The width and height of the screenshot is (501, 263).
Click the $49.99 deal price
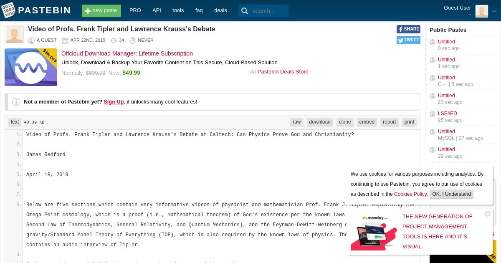click(x=131, y=73)
